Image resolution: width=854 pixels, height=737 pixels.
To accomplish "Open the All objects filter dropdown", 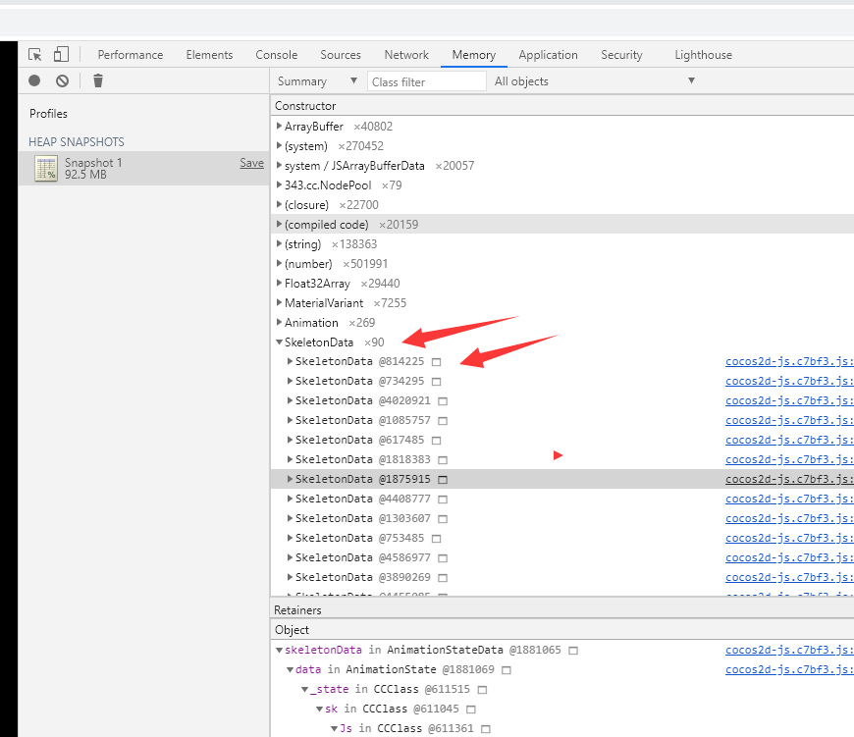I will (x=595, y=81).
